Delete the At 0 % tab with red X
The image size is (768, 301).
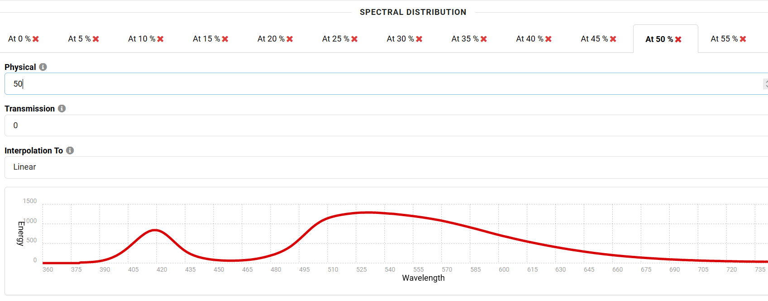(36, 39)
